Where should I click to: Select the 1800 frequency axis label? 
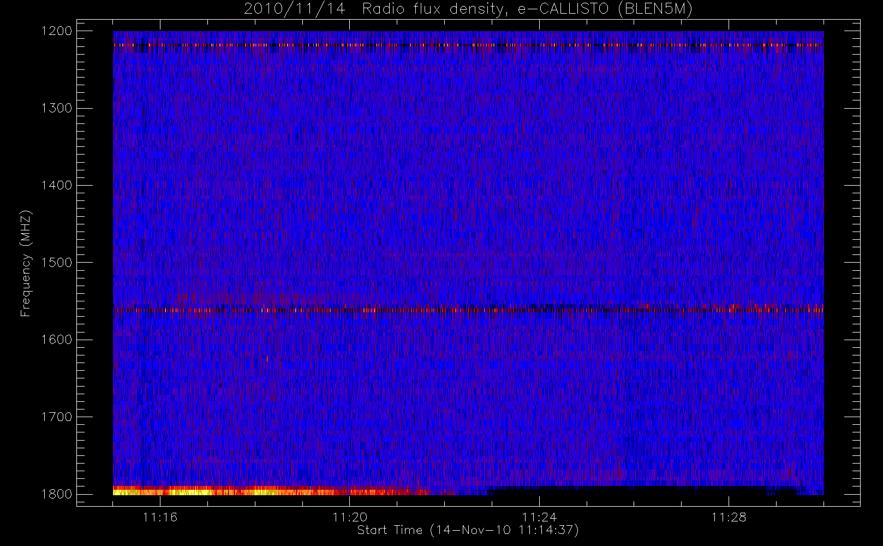click(x=57, y=494)
